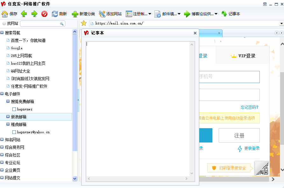Open the 265上网导航 site entry
The height and width of the screenshot is (188, 284).
click(x=21, y=56)
